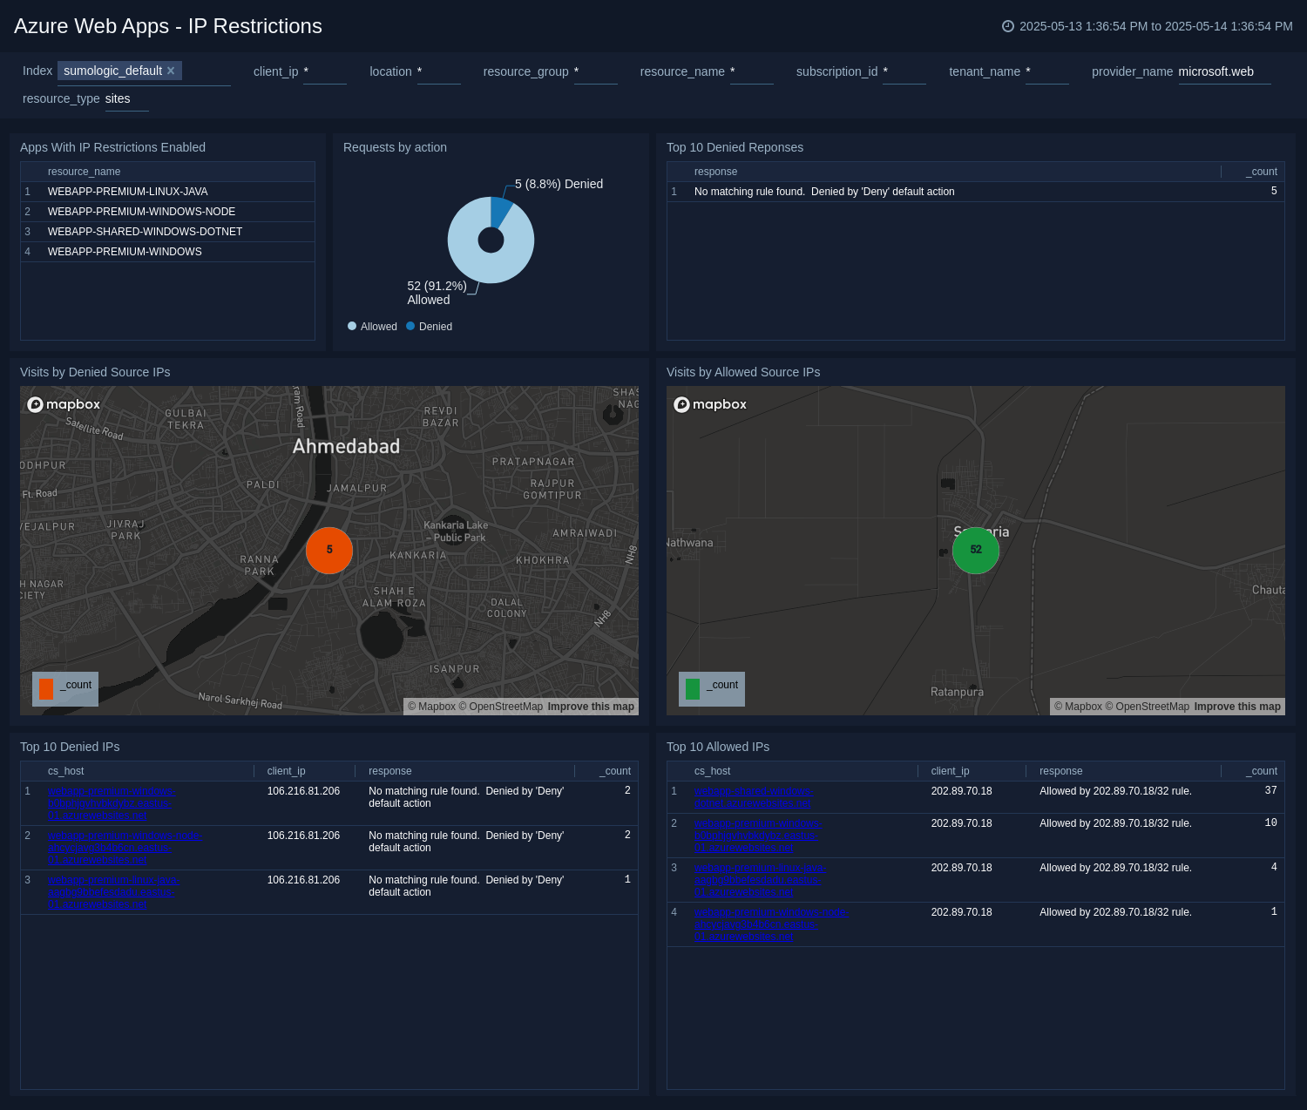Image resolution: width=1307 pixels, height=1110 pixels.
Task: Open allowed webapp-premium-windows-b0bphjgvhvbkdybz host link
Action: pos(758,836)
